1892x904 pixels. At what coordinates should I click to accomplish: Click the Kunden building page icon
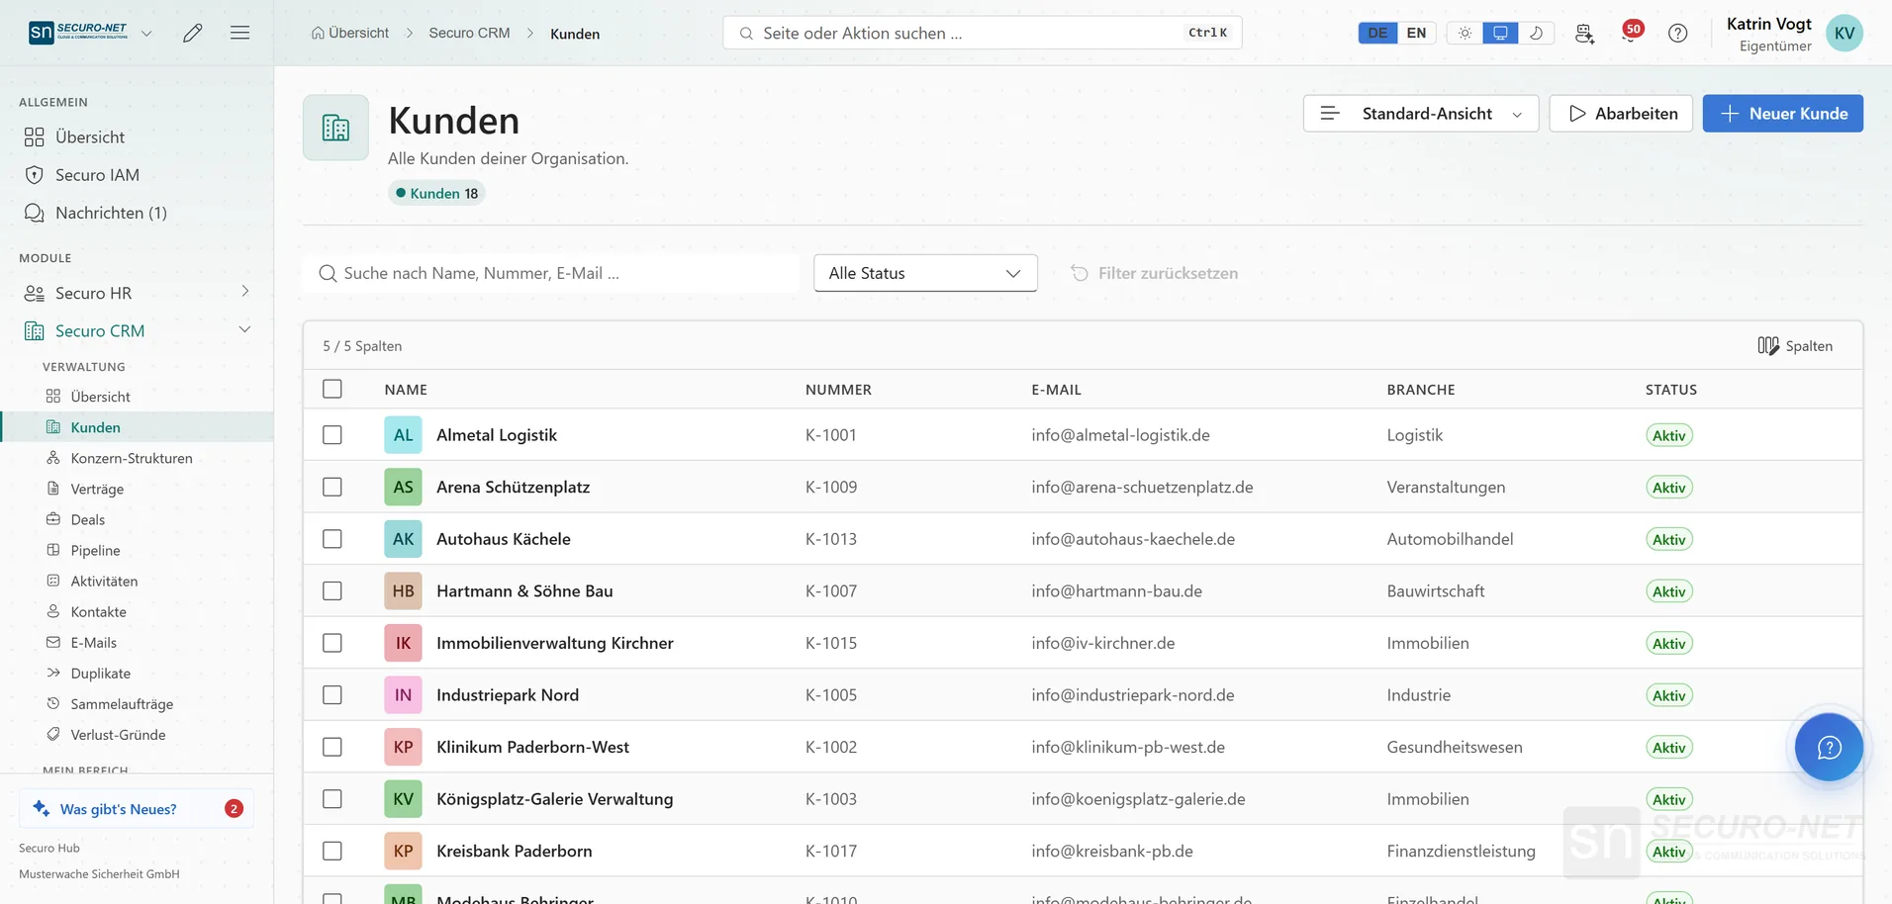[x=335, y=128]
